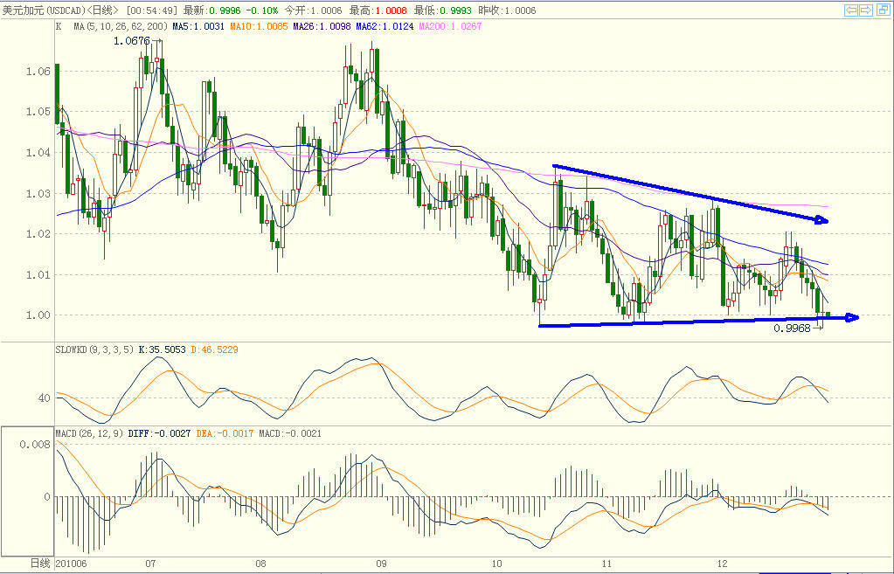Image resolution: width=894 pixels, height=574 pixels.
Task: Click the 11 month marker on time axis
Action: (606, 564)
